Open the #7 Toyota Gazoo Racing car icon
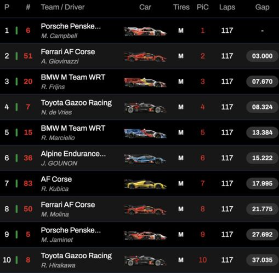This screenshot has width=279, height=273. pos(145,108)
